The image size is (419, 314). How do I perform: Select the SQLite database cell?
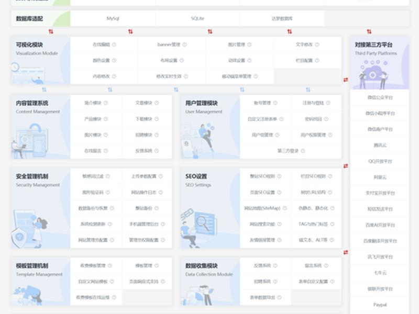[197, 18]
